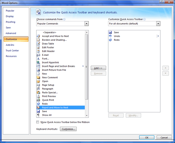
Task: Click the Insert Hyperlink globe icon
Action: point(38,62)
